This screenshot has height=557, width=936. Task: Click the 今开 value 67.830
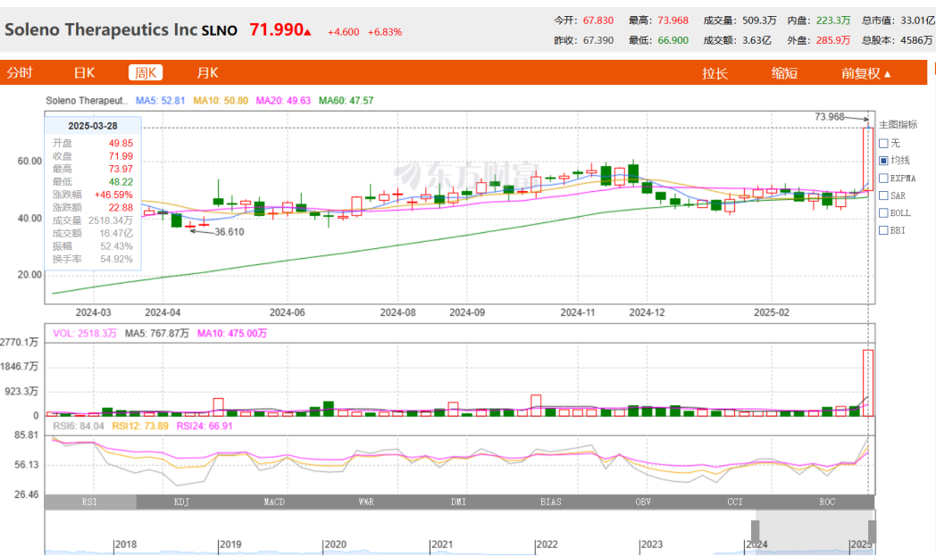click(598, 21)
